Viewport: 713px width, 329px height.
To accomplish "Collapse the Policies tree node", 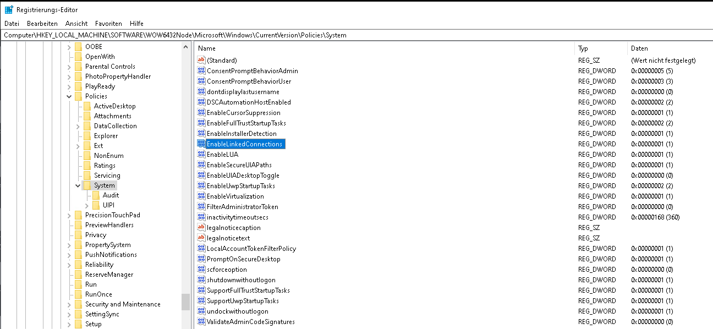I will (69, 96).
